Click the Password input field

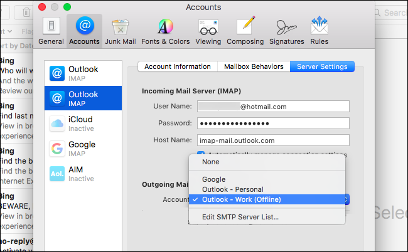[x=273, y=123]
